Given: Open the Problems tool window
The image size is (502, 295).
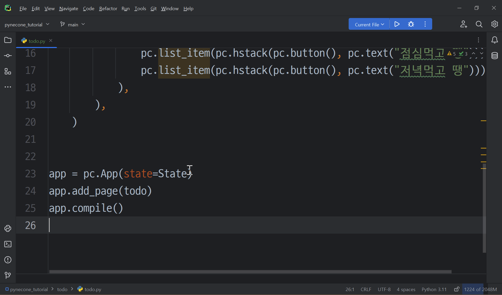Looking at the screenshot, I should tap(8, 260).
